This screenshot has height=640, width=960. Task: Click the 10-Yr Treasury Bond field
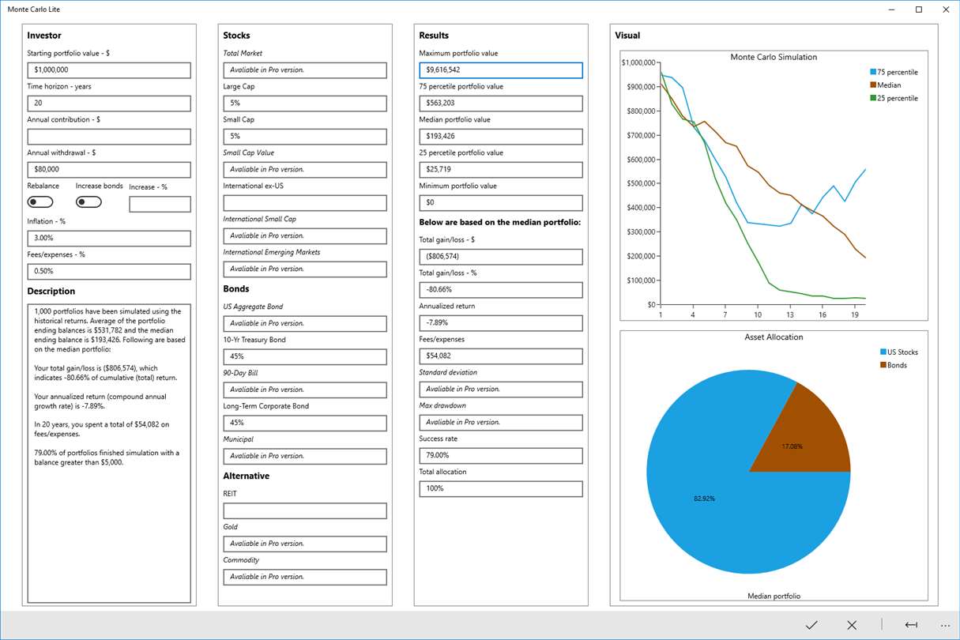[305, 357]
